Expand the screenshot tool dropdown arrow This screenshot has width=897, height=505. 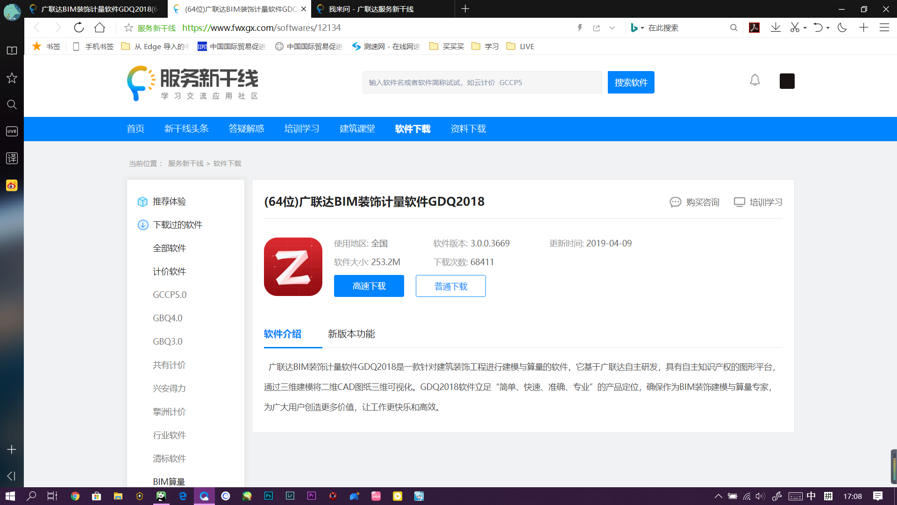coord(805,28)
